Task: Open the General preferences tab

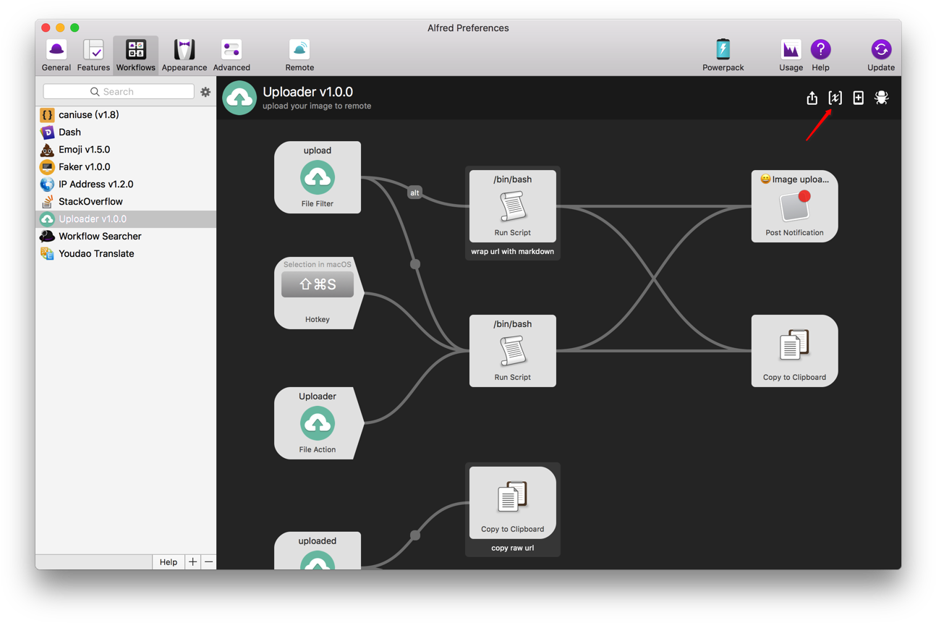Action: pos(56,55)
